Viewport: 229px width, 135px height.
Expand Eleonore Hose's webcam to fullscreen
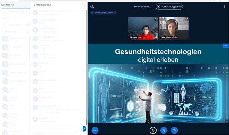[x=156, y=19]
